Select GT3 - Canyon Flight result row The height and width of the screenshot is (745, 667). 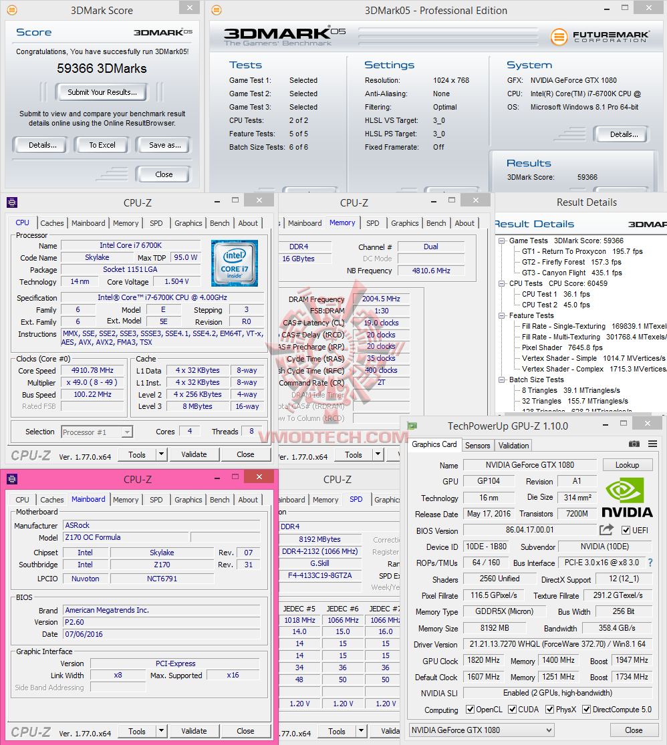pyautogui.click(x=572, y=273)
